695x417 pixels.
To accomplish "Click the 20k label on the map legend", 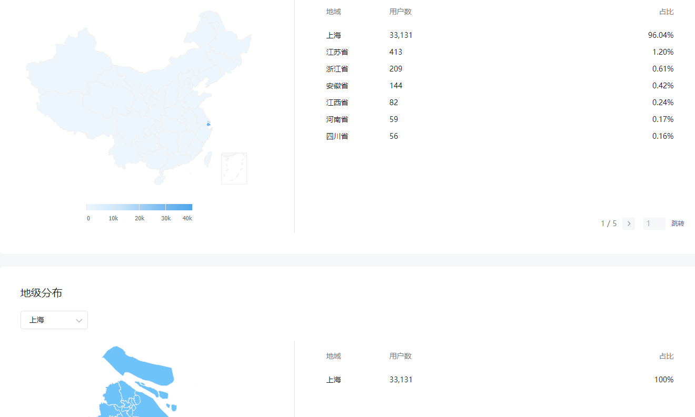I will [x=140, y=218].
